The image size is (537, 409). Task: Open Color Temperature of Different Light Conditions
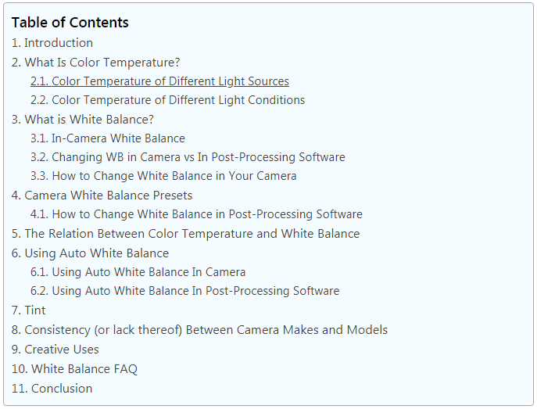[167, 100]
